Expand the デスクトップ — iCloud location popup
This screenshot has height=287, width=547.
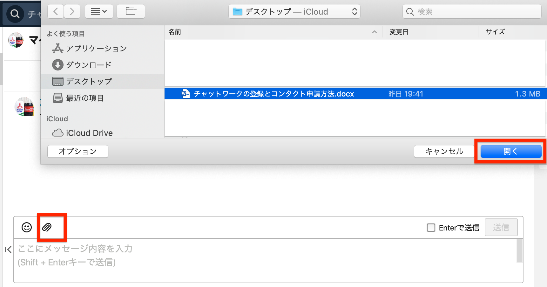pos(294,12)
